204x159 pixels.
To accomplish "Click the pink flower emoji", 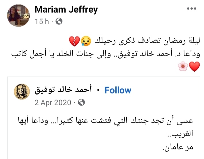I will click(183, 67).
